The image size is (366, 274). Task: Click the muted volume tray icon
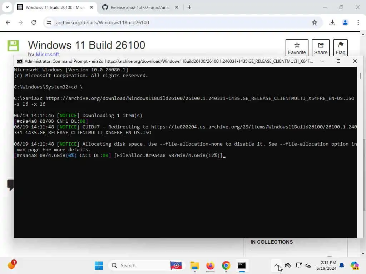coord(308,265)
